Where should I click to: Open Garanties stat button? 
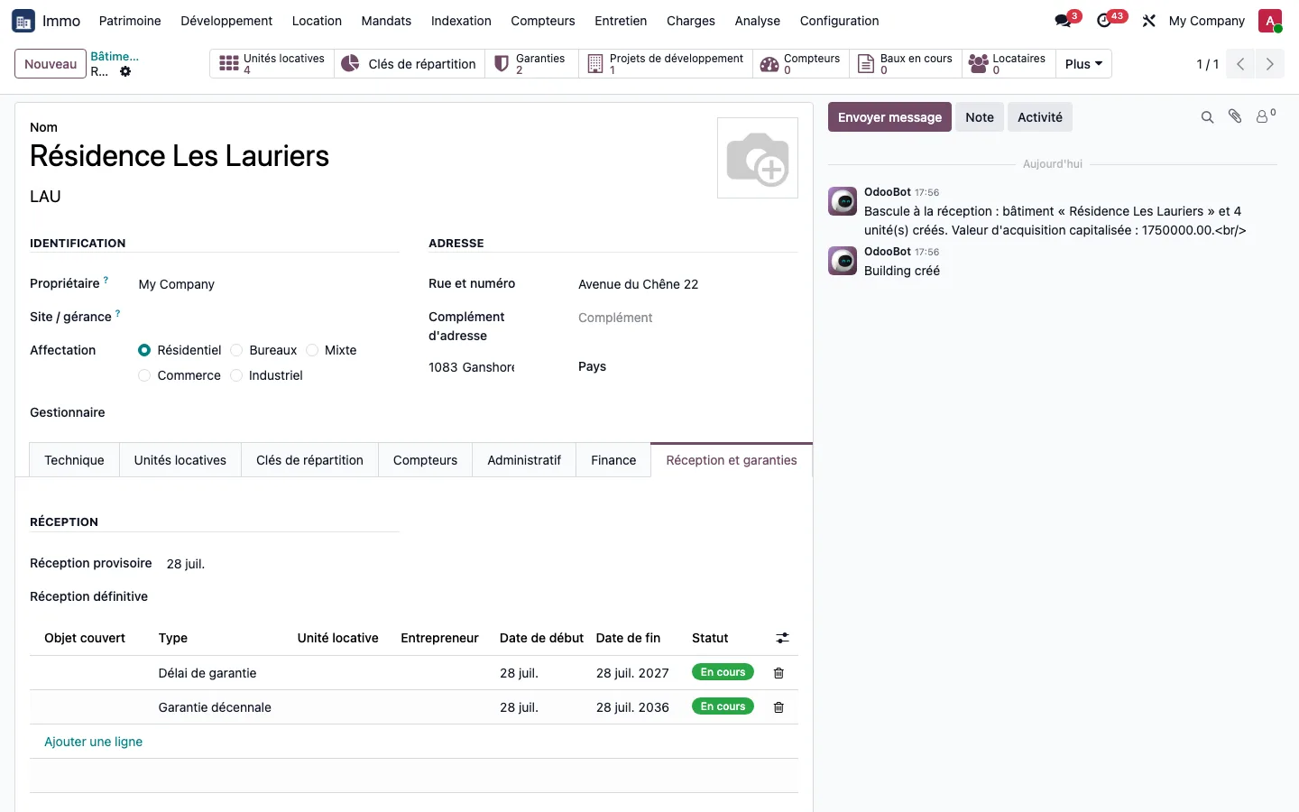[x=531, y=64]
